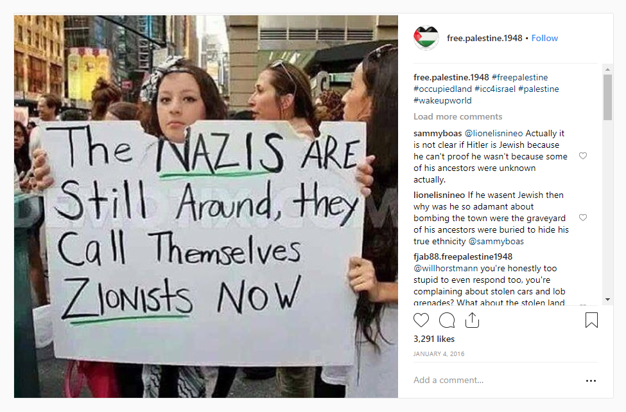Like the lionelisnineo comment with its heart
The image size is (626, 412).
click(x=583, y=217)
